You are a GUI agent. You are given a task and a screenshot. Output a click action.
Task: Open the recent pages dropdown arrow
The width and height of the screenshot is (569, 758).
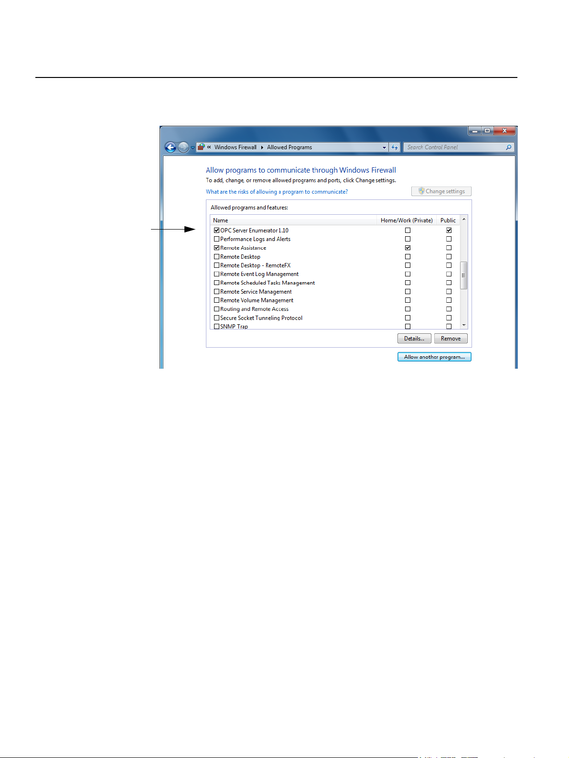[x=193, y=148]
